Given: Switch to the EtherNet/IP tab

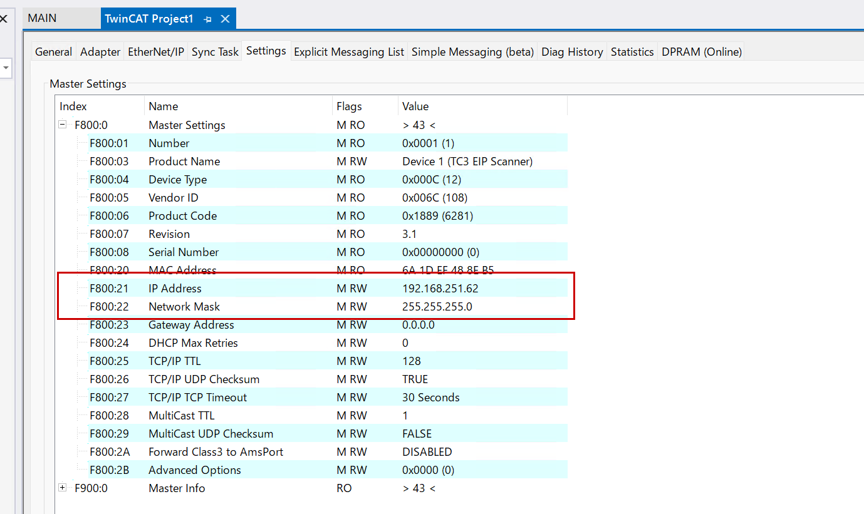Looking at the screenshot, I should tap(156, 52).
